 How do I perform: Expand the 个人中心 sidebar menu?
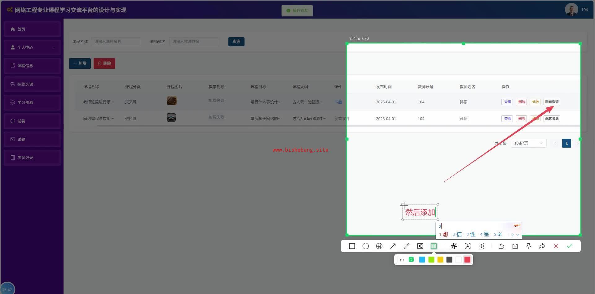pyautogui.click(x=32, y=47)
